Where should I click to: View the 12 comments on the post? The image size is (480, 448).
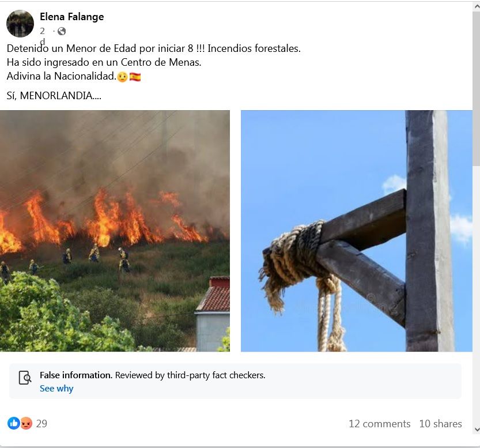click(379, 423)
